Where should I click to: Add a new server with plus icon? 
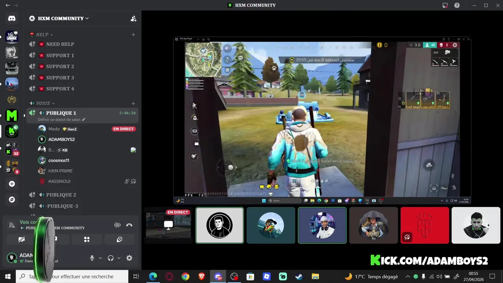pyautogui.click(x=12, y=184)
